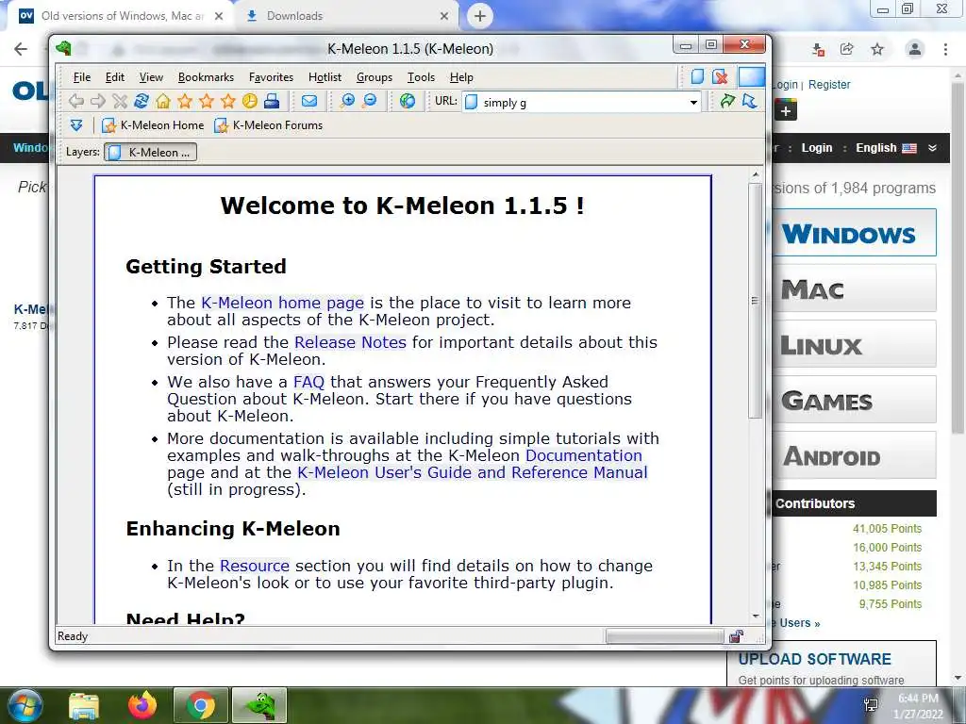Open the FAQ link
The height and width of the screenshot is (724, 966).
click(x=308, y=382)
